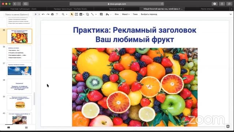Click the Safari share icon
234x132 pixels.
222,4
